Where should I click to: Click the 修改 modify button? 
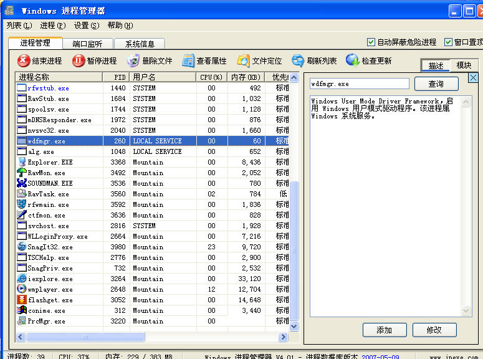click(x=434, y=330)
